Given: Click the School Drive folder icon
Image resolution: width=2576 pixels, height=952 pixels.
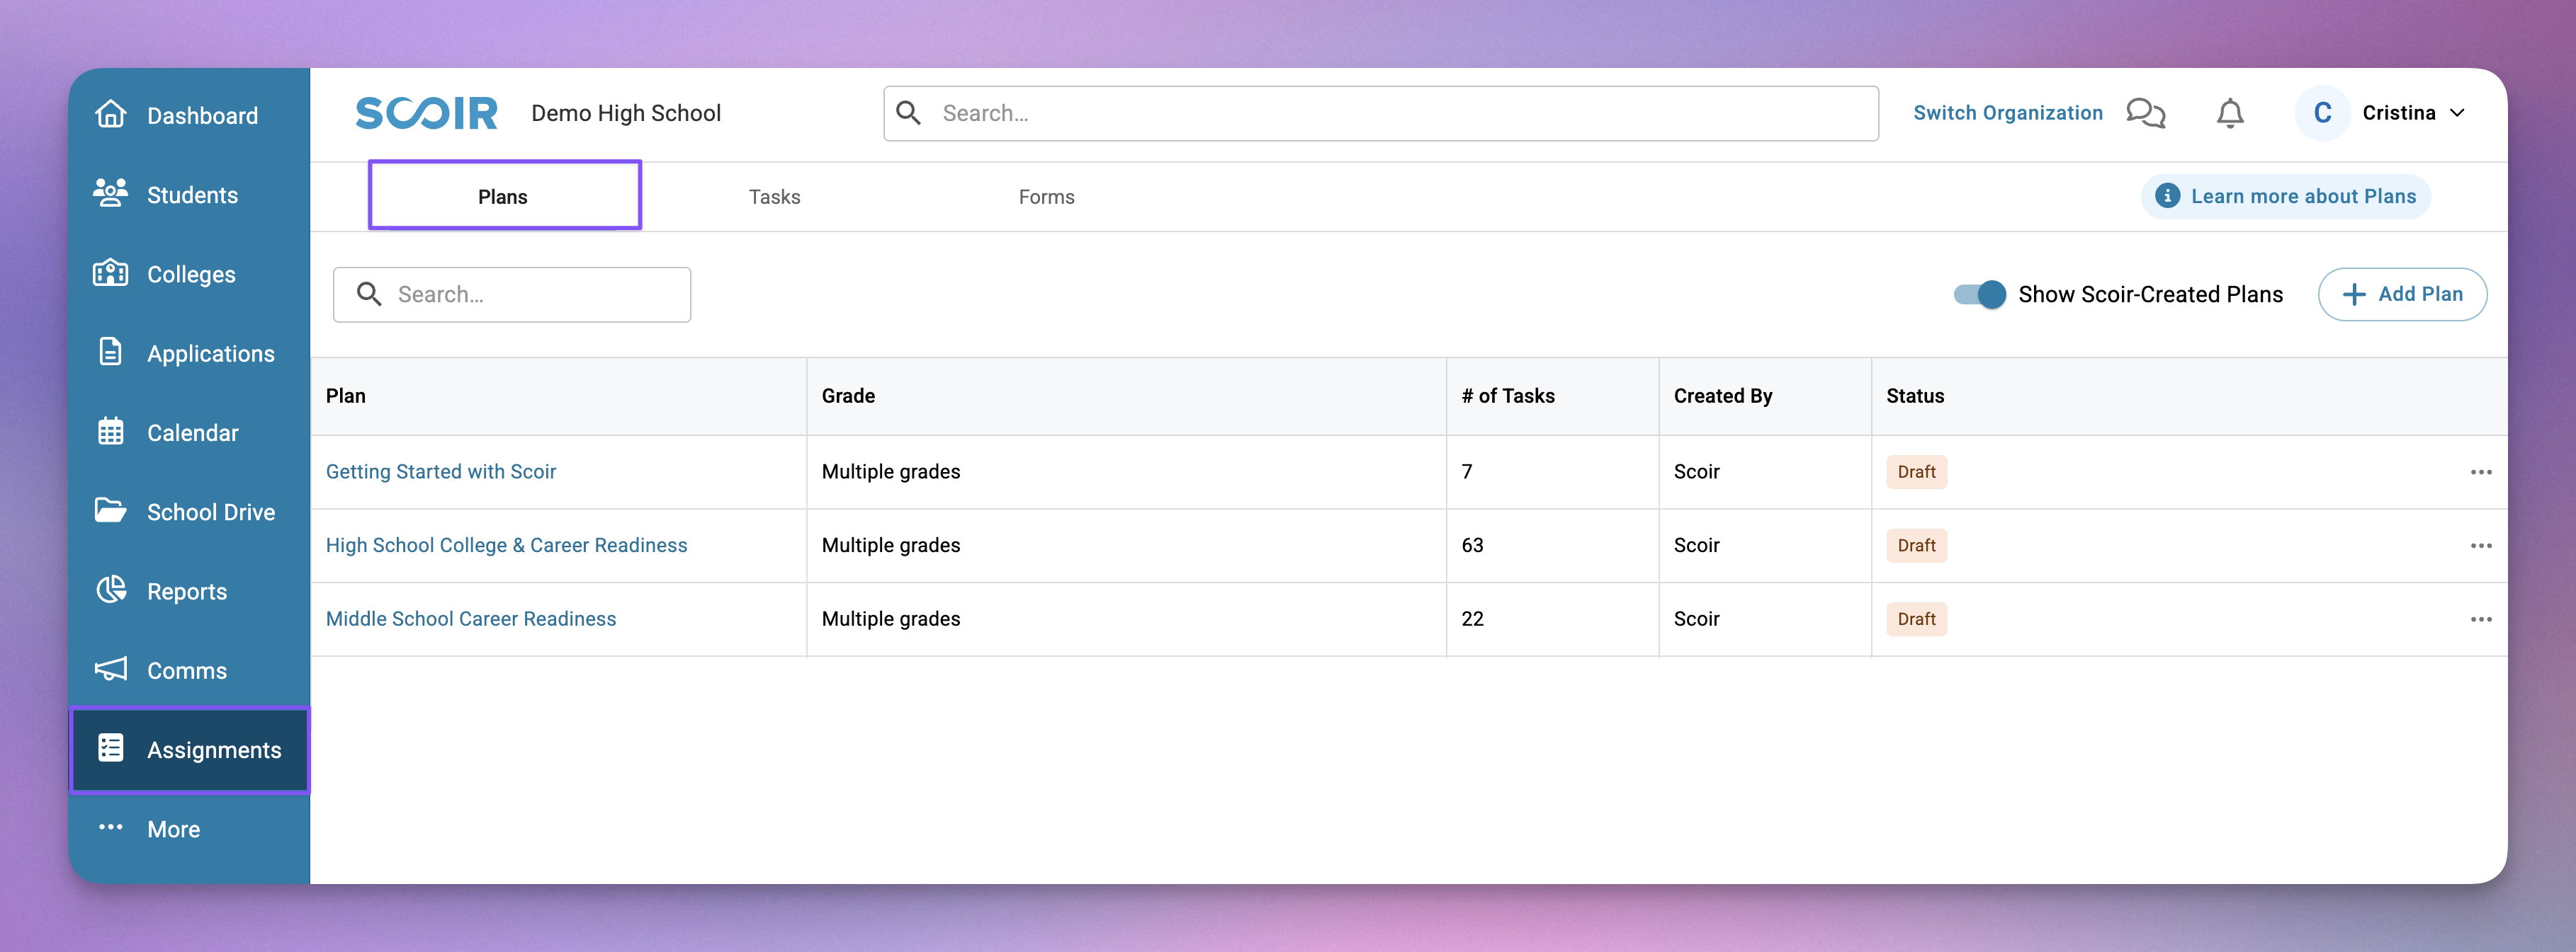Looking at the screenshot, I should pos(110,510).
